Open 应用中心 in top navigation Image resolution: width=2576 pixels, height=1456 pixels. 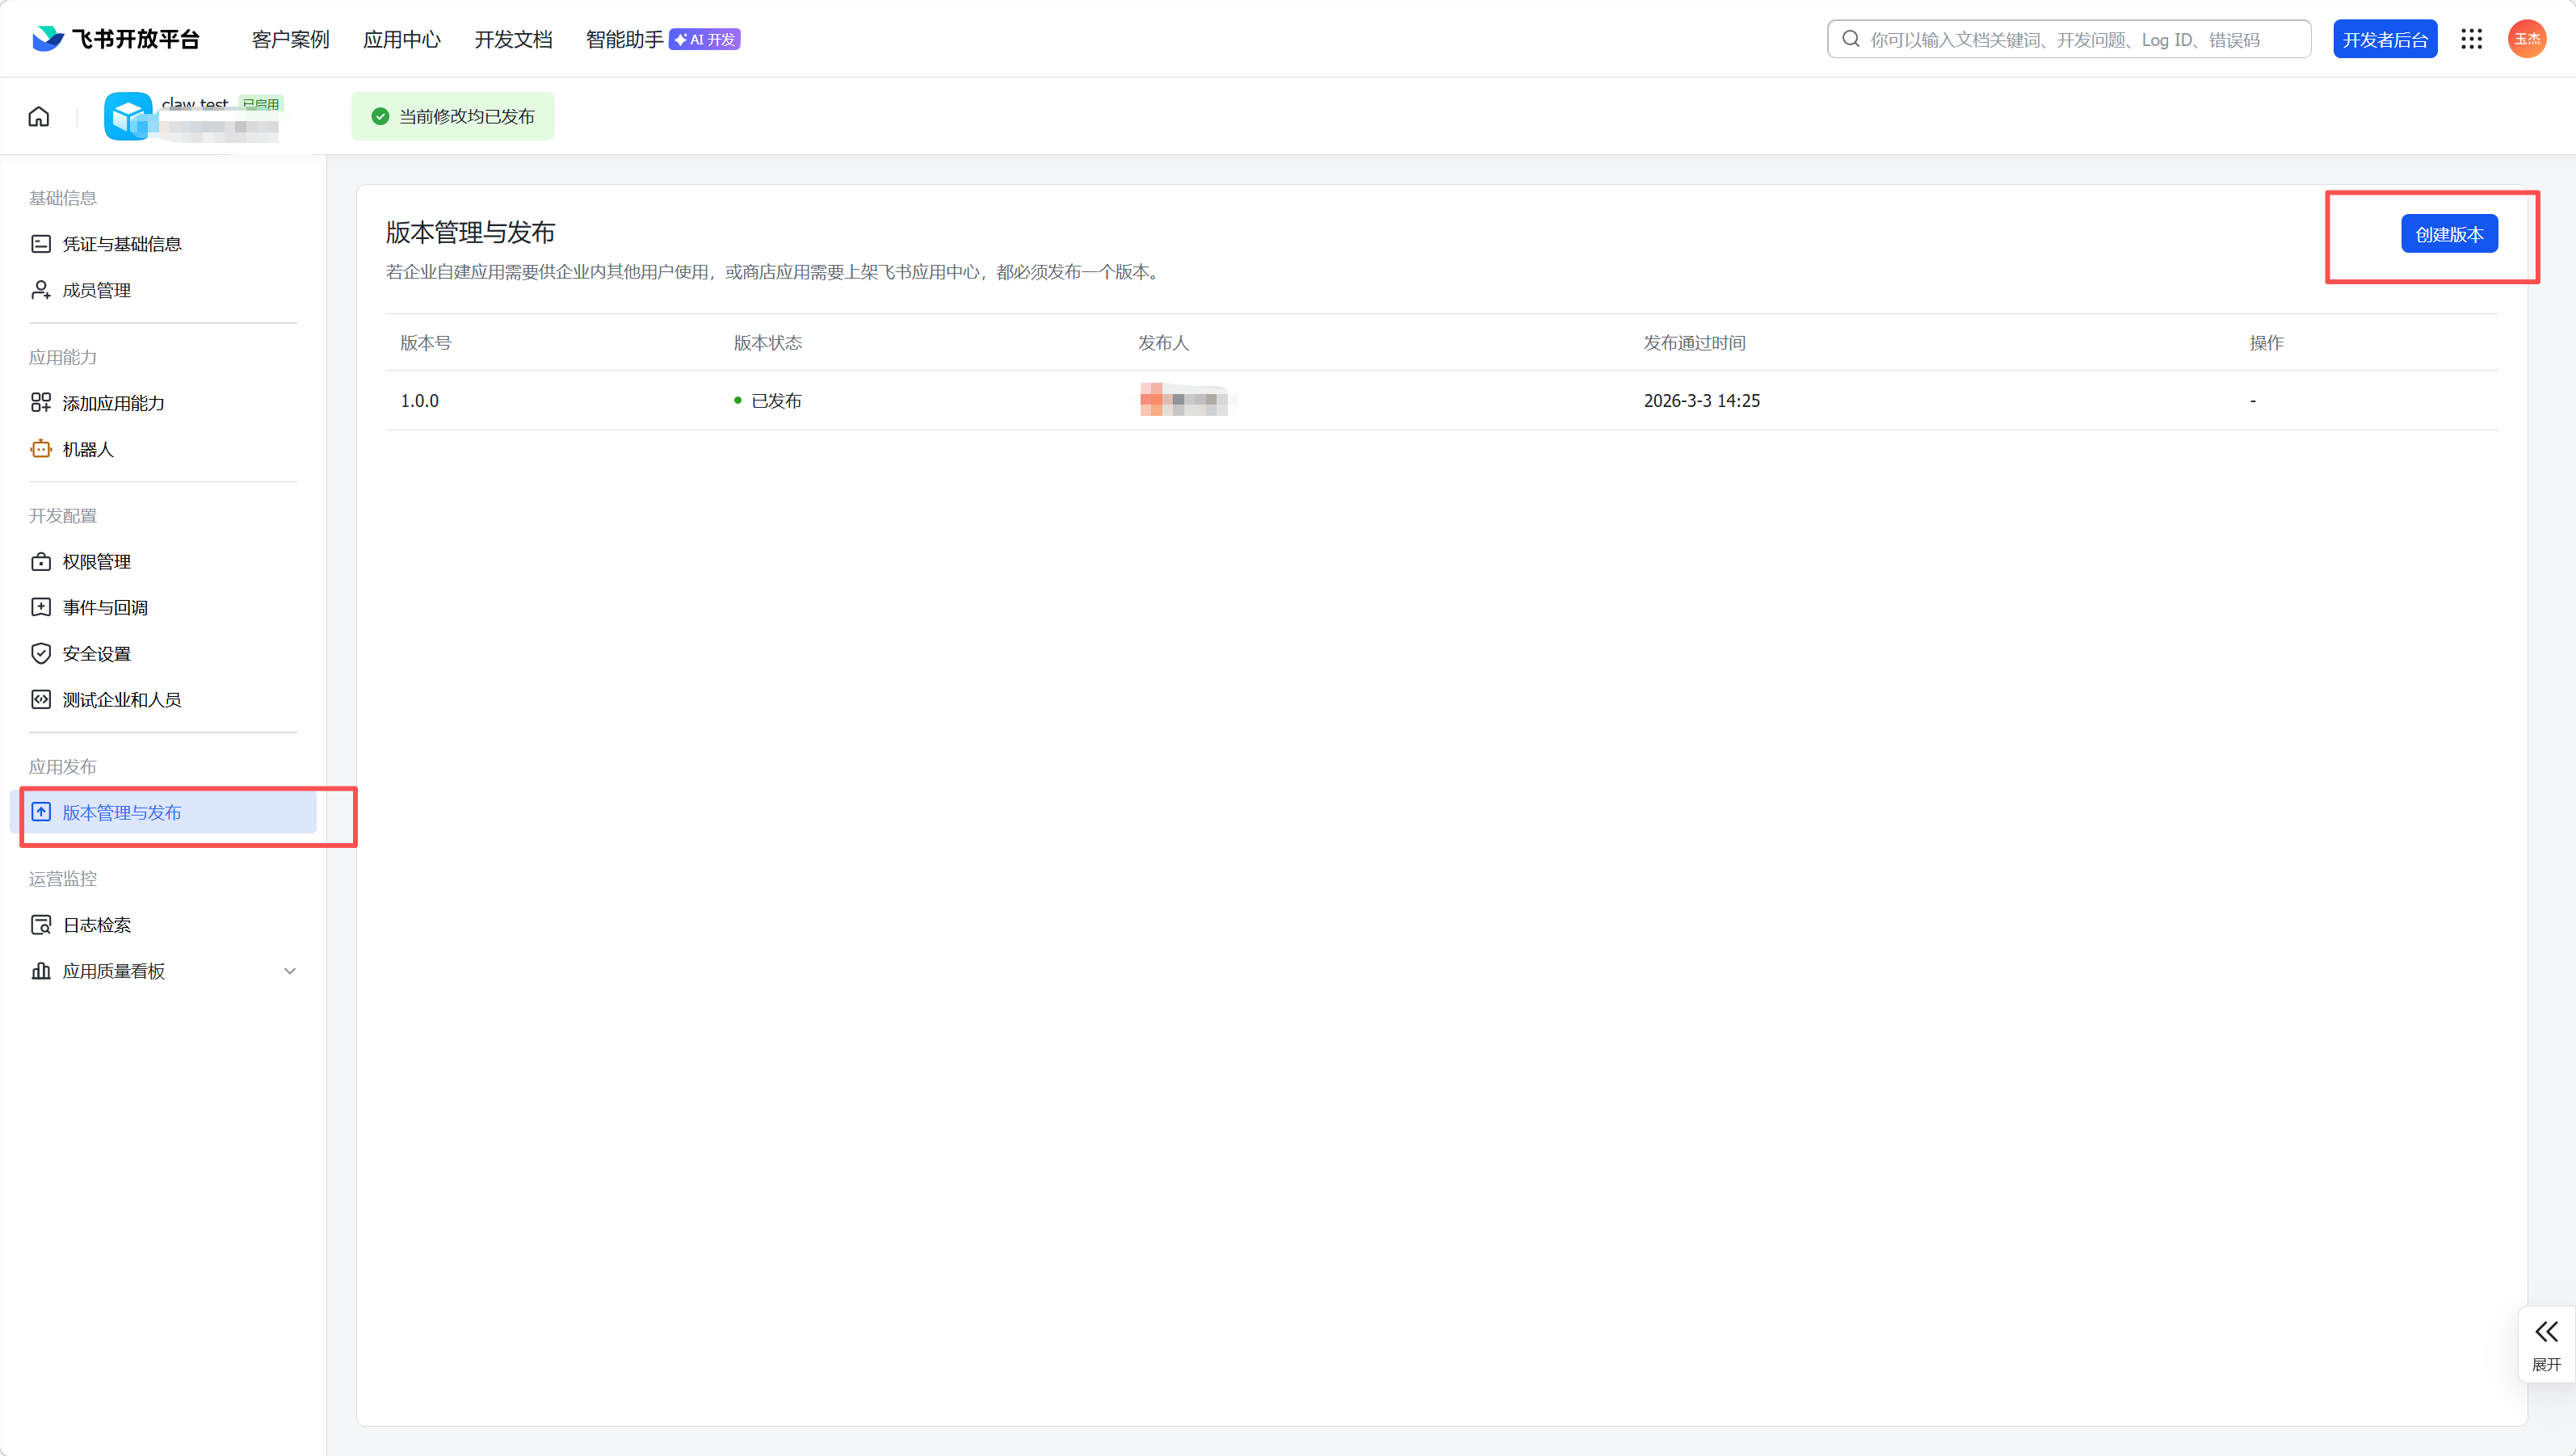pyautogui.click(x=401, y=39)
